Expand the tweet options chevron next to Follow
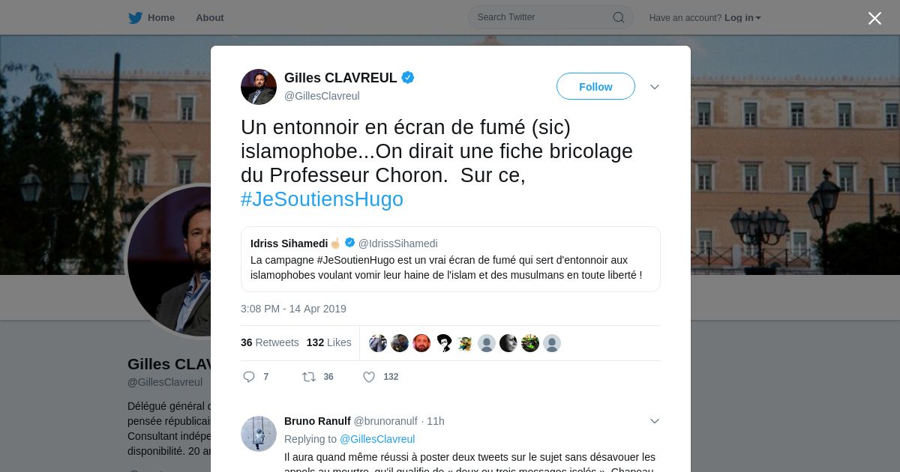The image size is (900, 472). (x=655, y=87)
